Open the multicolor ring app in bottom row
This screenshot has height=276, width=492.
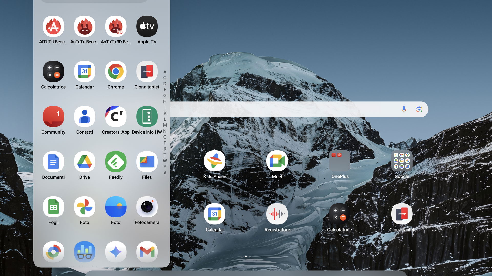(x=53, y=252)
